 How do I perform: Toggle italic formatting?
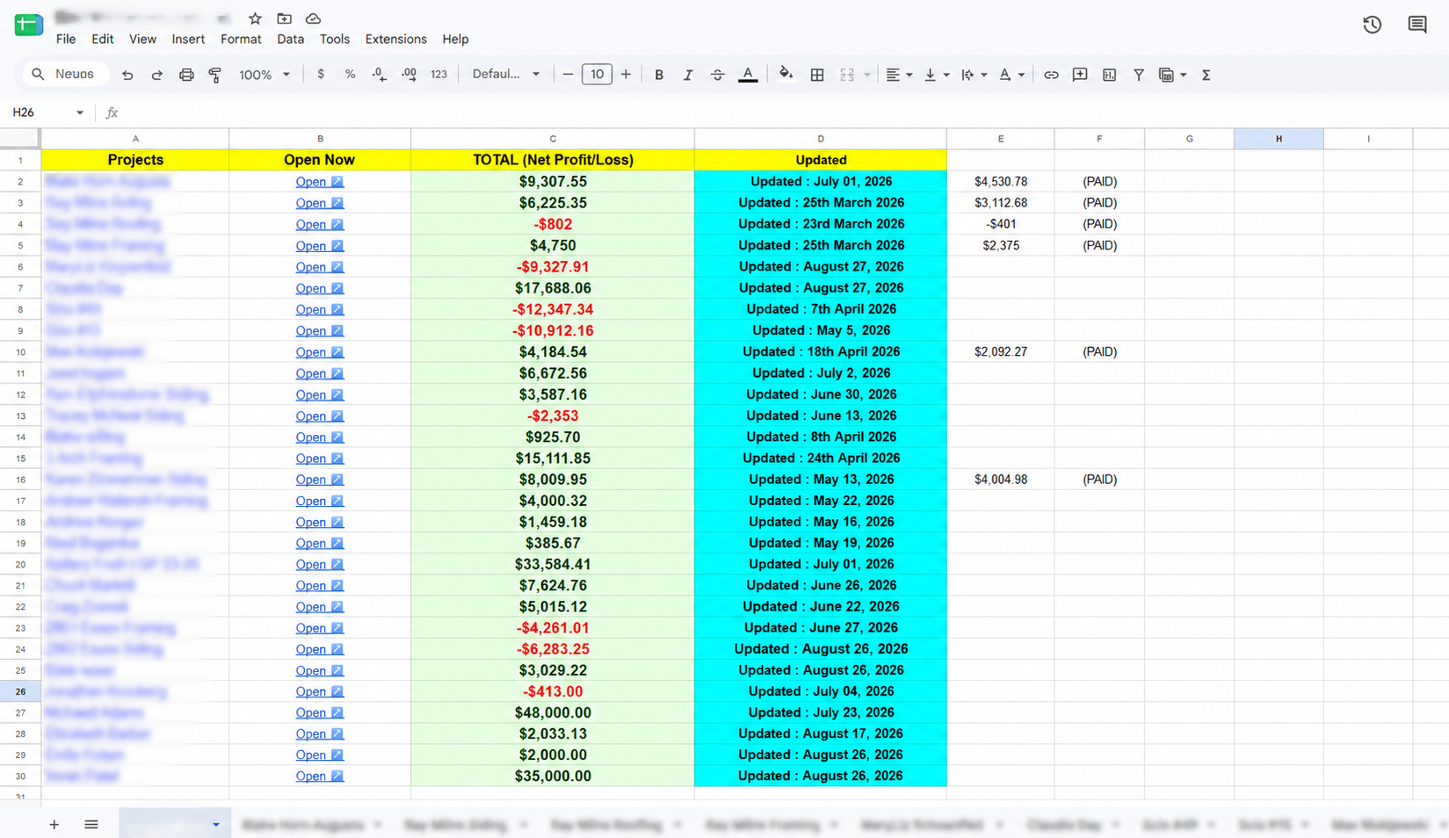tap(688, 75)
